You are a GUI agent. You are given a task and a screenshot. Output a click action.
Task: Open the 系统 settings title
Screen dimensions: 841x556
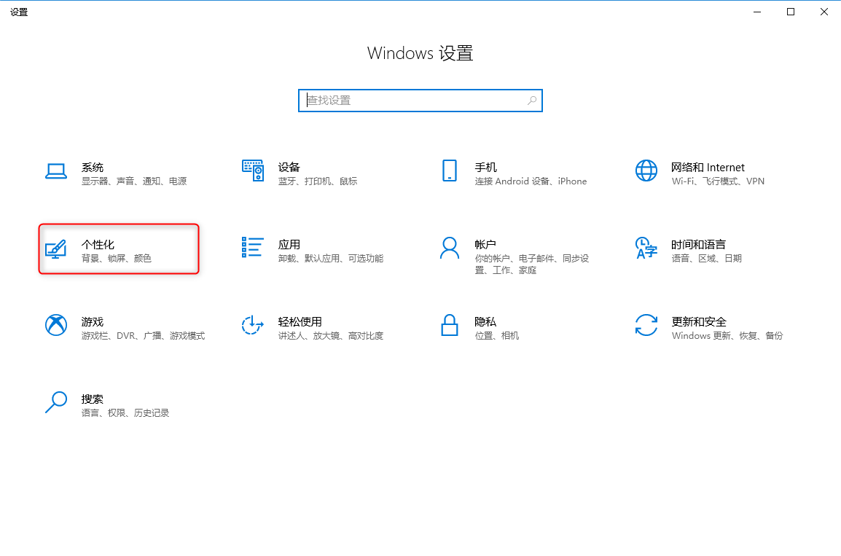(x=93, y=168)
